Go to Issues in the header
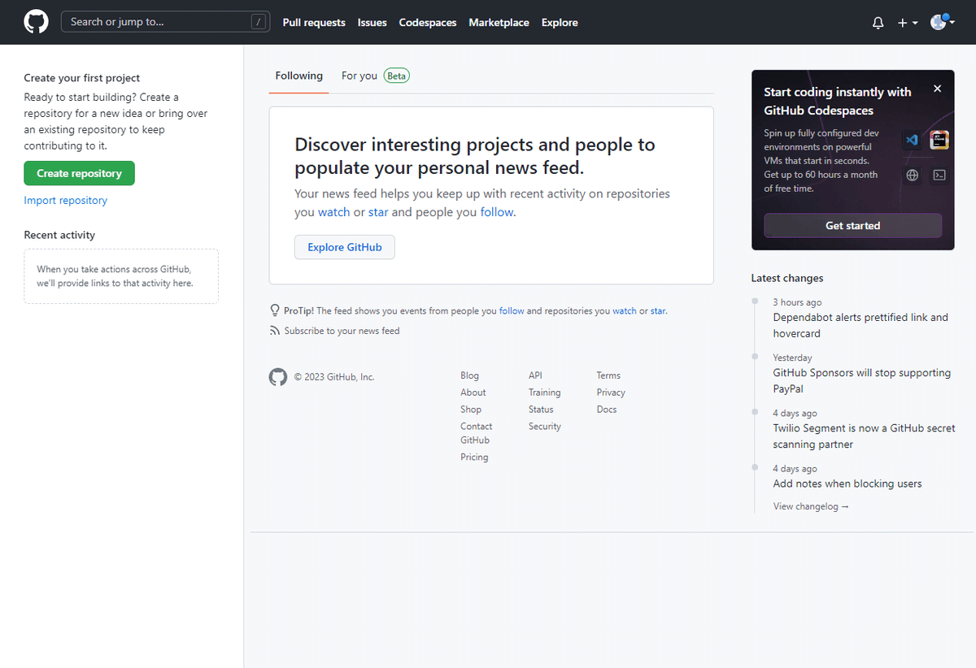 [x=373, y=23]
